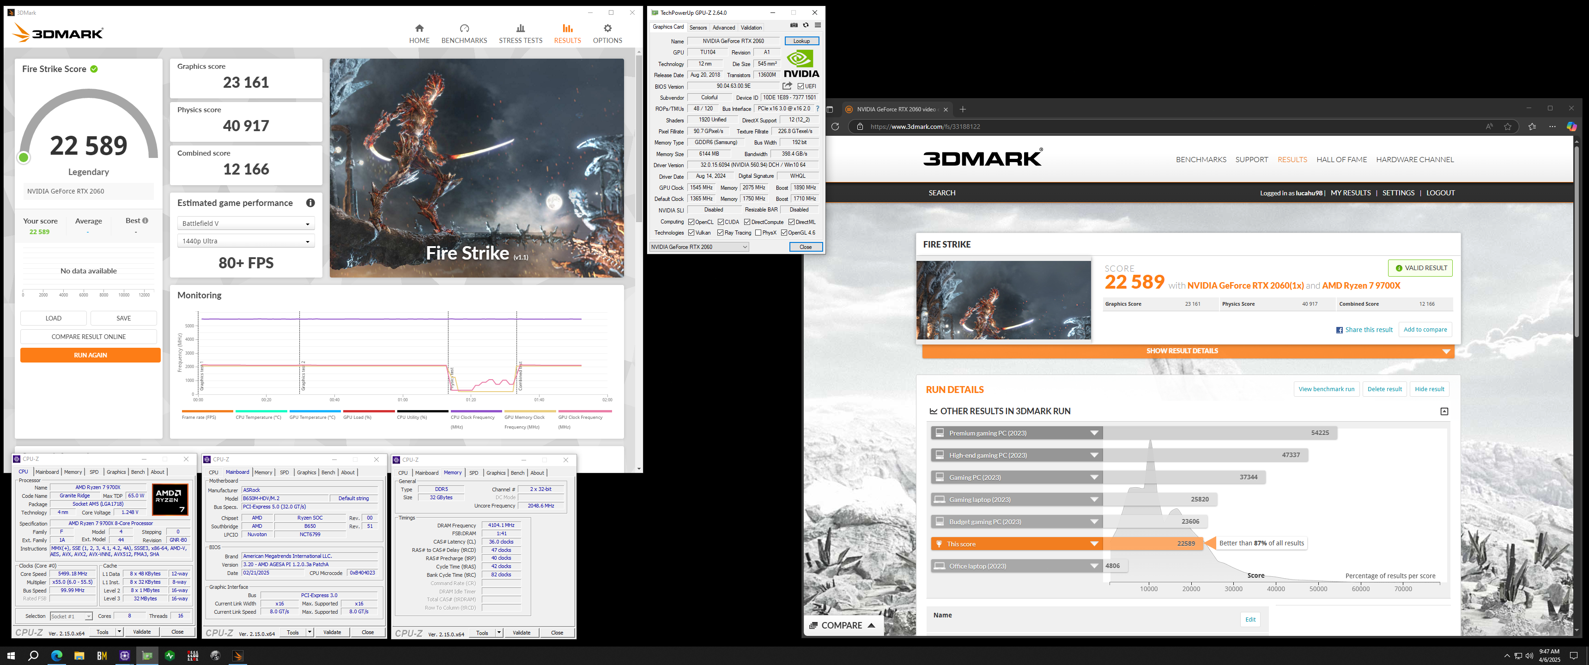The width and height of the screenshot is (1589, 665).
Task: Toggle the Ray Tracing checkbox in GPU-Z
Action: coord(720,233)
